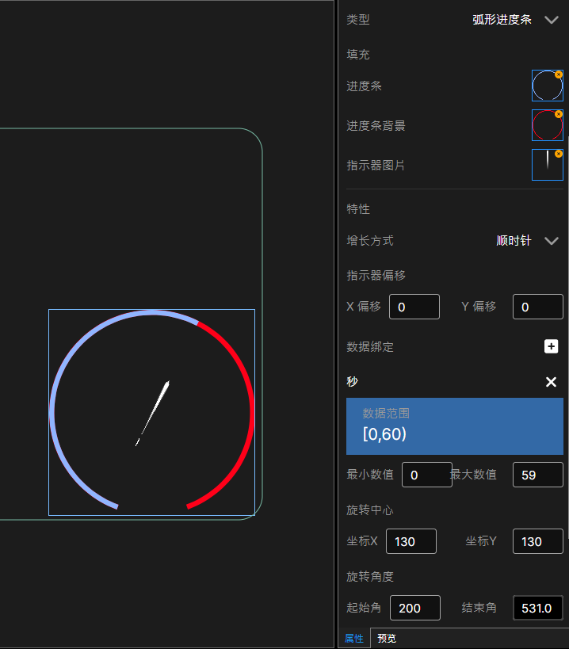The width and height of the screenshot is (569, 649).
Task: Click the 最小数值 input field
Action: click(x=426, y=475)
